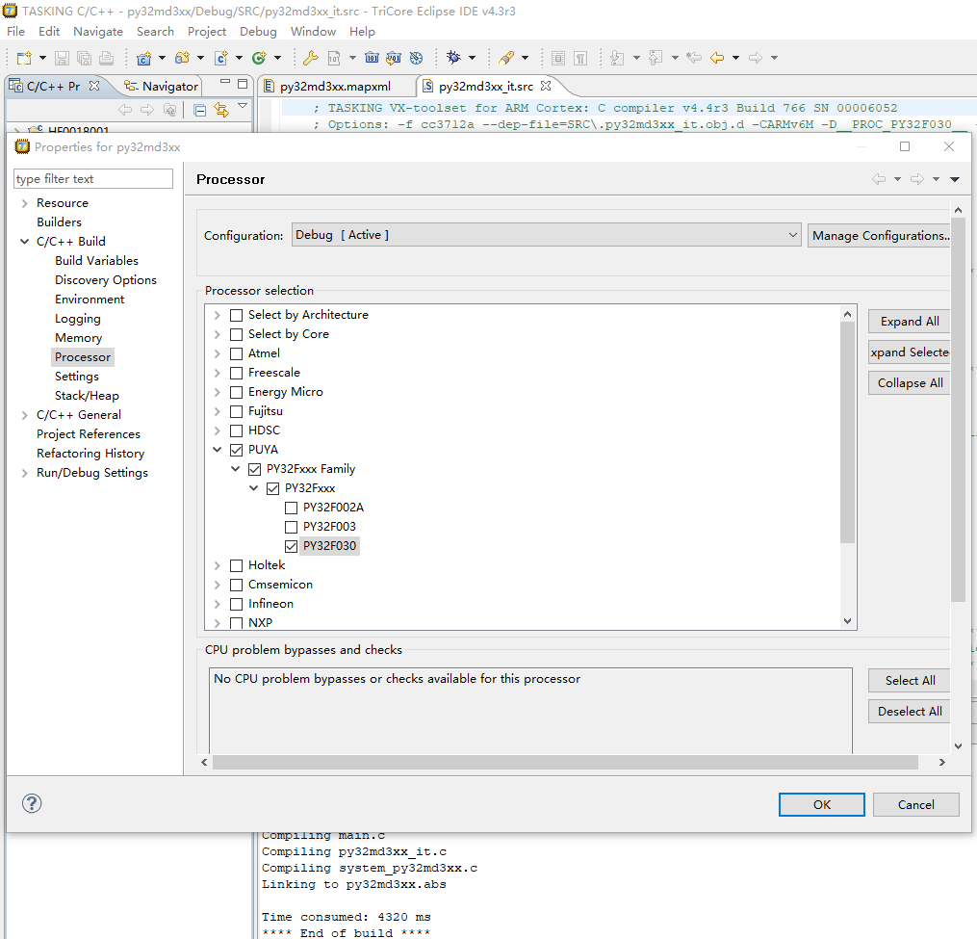Screen dimensions: 977x939
Task: Open the Project menu
Action: coord(206,31)
